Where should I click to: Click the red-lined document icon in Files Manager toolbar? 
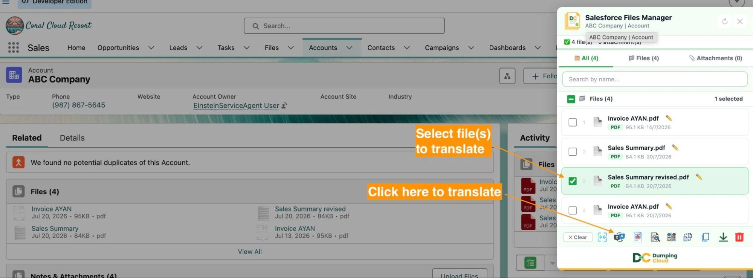pyautogui.click(x=637, y=237)
